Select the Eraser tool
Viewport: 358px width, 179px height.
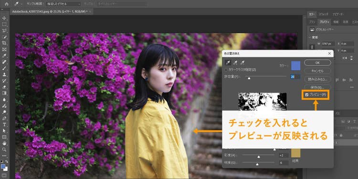[4, 87]
